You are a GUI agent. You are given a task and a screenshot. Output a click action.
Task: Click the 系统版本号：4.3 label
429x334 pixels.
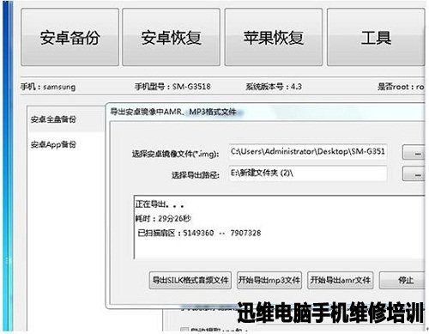pyautogui.click(x=274, y=87)
